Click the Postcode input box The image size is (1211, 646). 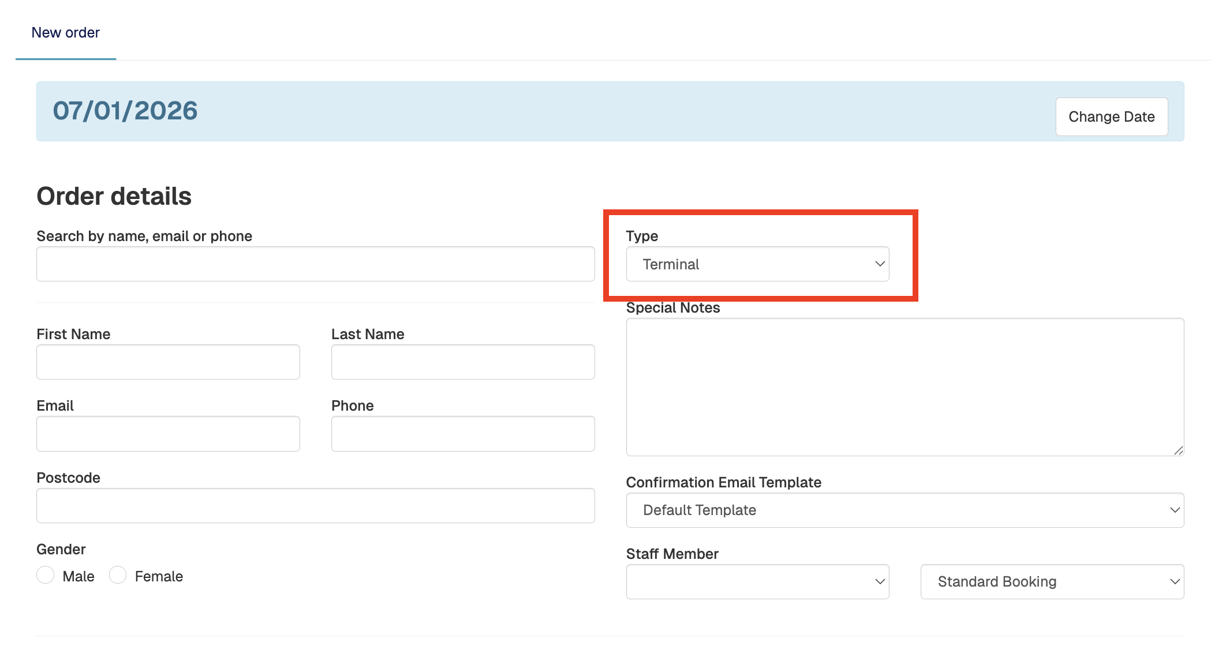click(315, 506)
